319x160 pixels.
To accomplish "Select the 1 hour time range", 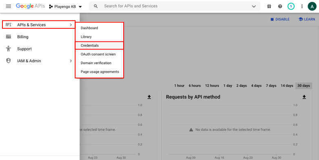I will click(179, 86).
